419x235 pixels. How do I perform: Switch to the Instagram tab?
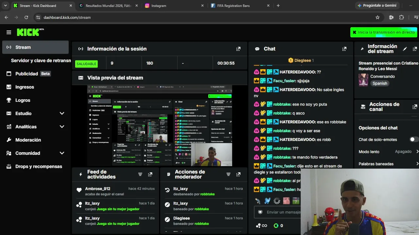pos(175,6)
